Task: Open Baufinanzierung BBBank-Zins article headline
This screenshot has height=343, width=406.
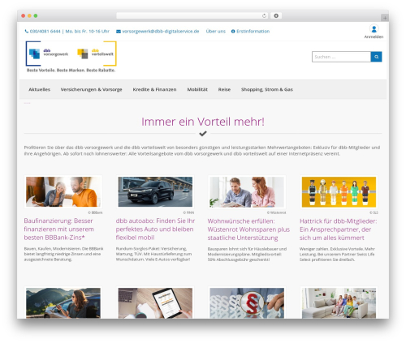Action: pyautogui.click(x=59, y=229)
